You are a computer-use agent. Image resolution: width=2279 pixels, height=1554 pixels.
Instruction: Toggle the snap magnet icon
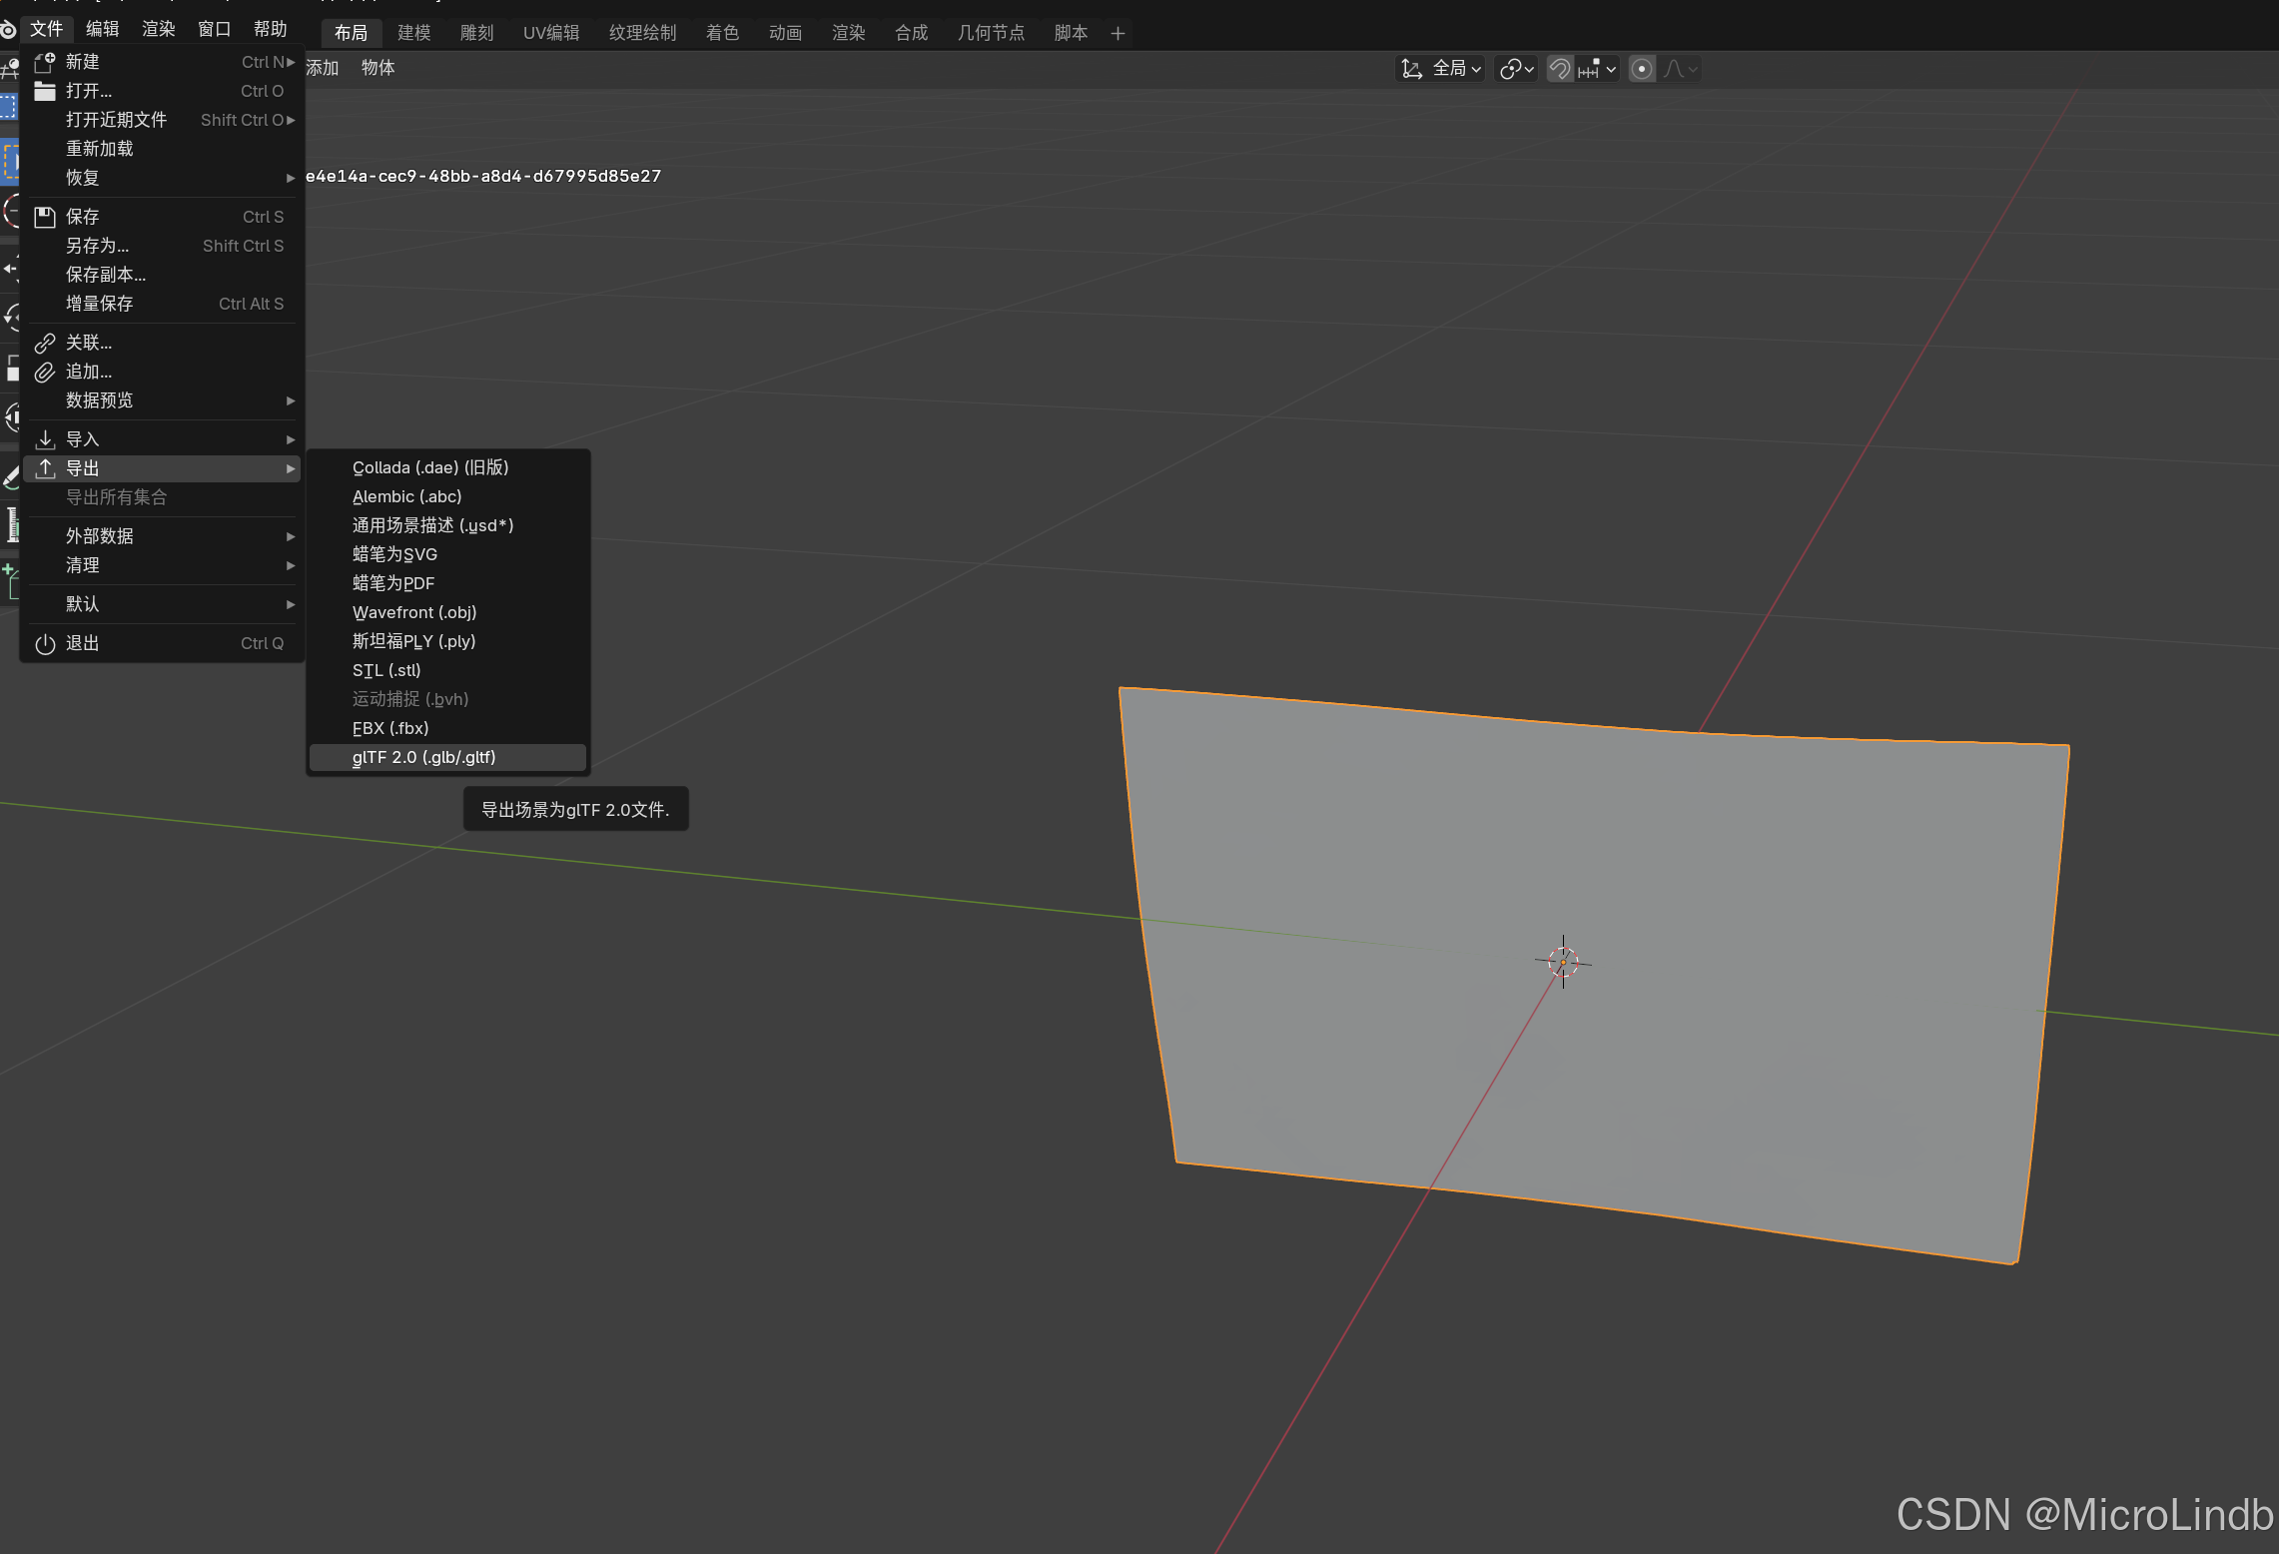click(1560, 69)
